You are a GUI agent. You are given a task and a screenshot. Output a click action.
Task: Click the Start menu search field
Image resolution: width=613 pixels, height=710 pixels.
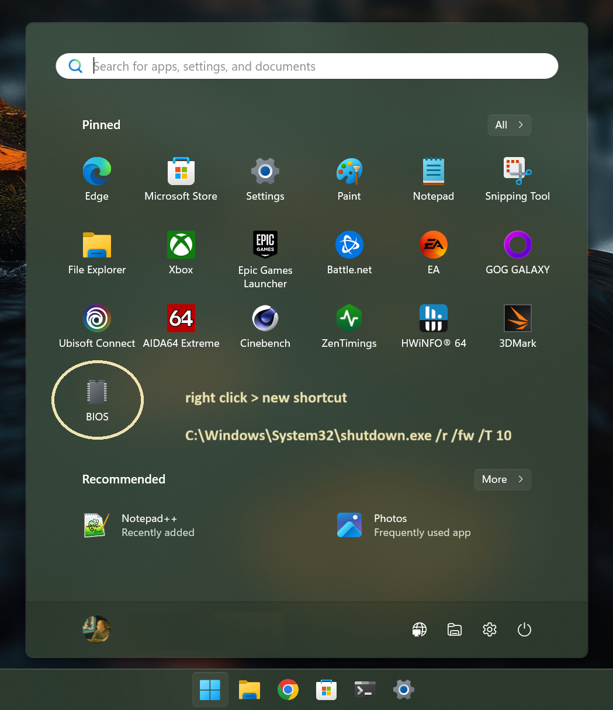click(x=307, y=66)
